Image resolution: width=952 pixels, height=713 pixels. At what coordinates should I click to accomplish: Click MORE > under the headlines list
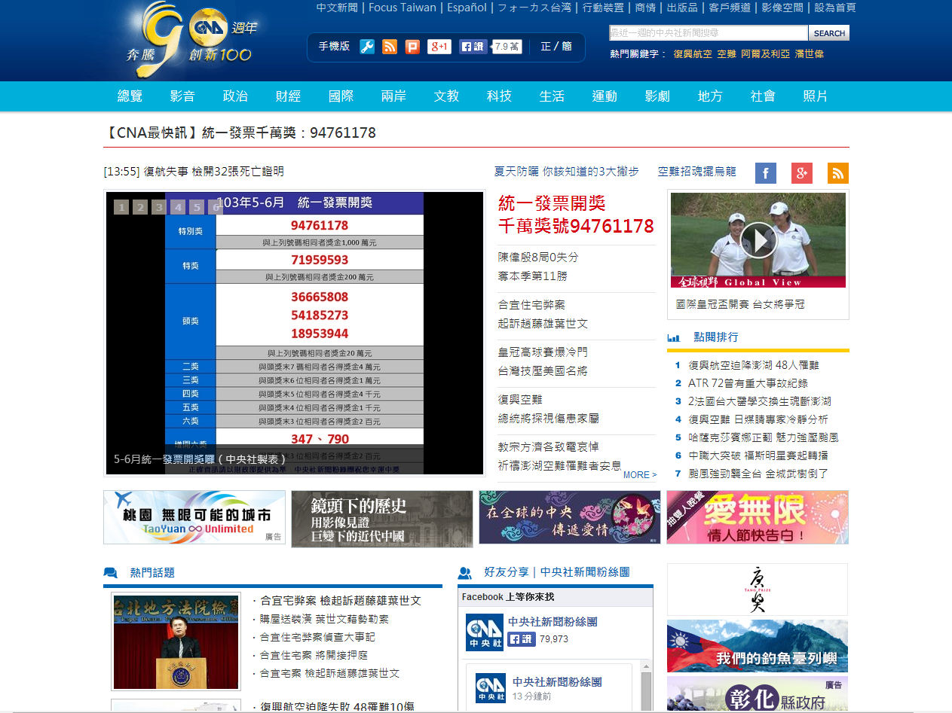(x=640, y=475)
